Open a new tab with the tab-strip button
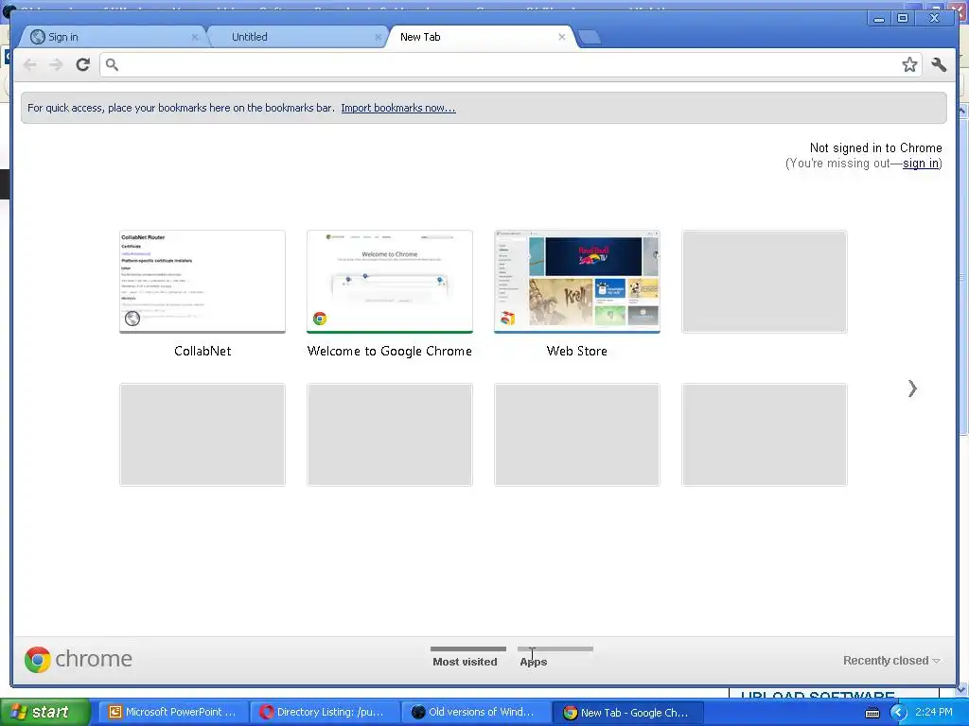Screen dimensions: 969x726 coord(590,37)
